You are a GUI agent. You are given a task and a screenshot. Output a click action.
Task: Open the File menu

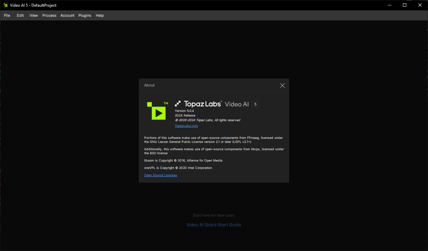tap(7, 15)
